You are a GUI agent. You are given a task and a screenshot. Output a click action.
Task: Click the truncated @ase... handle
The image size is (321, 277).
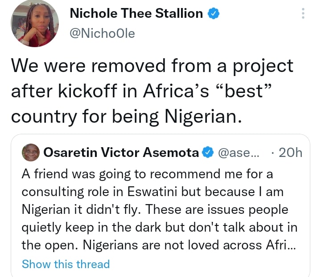pyautogui.click(x=238, y=153)
